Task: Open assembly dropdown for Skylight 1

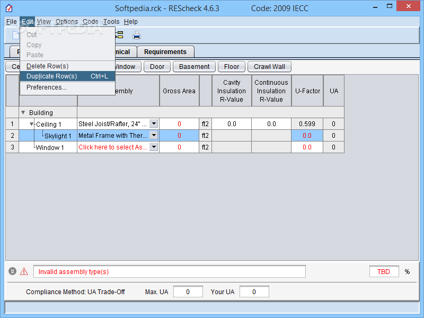Action: tap(154, 135)
